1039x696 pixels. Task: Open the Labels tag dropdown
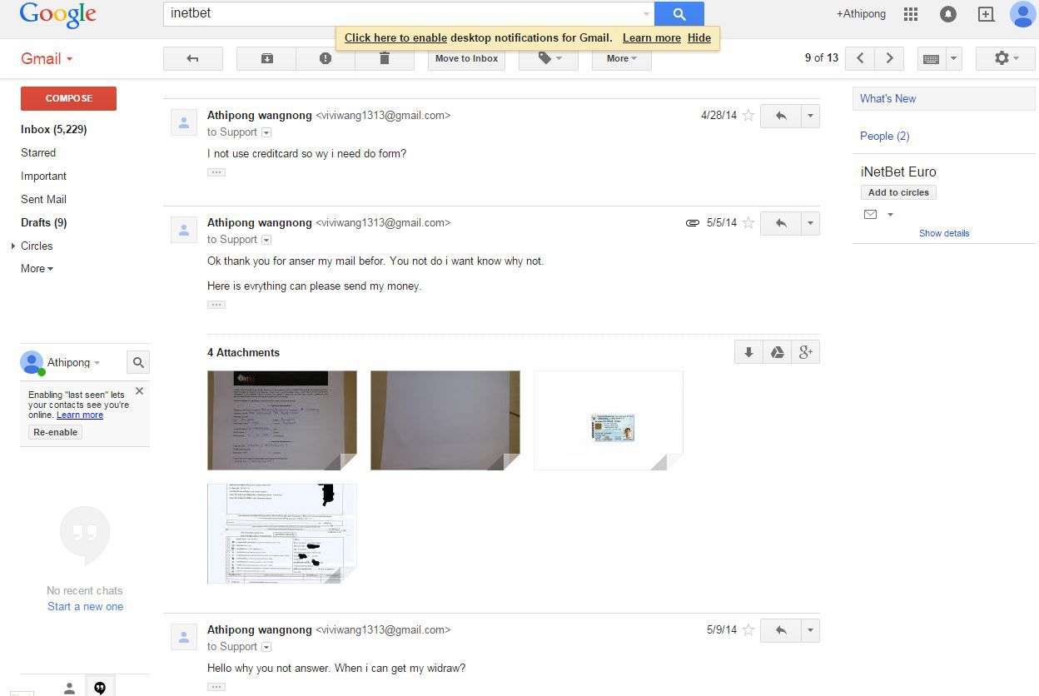click(549, 58)
